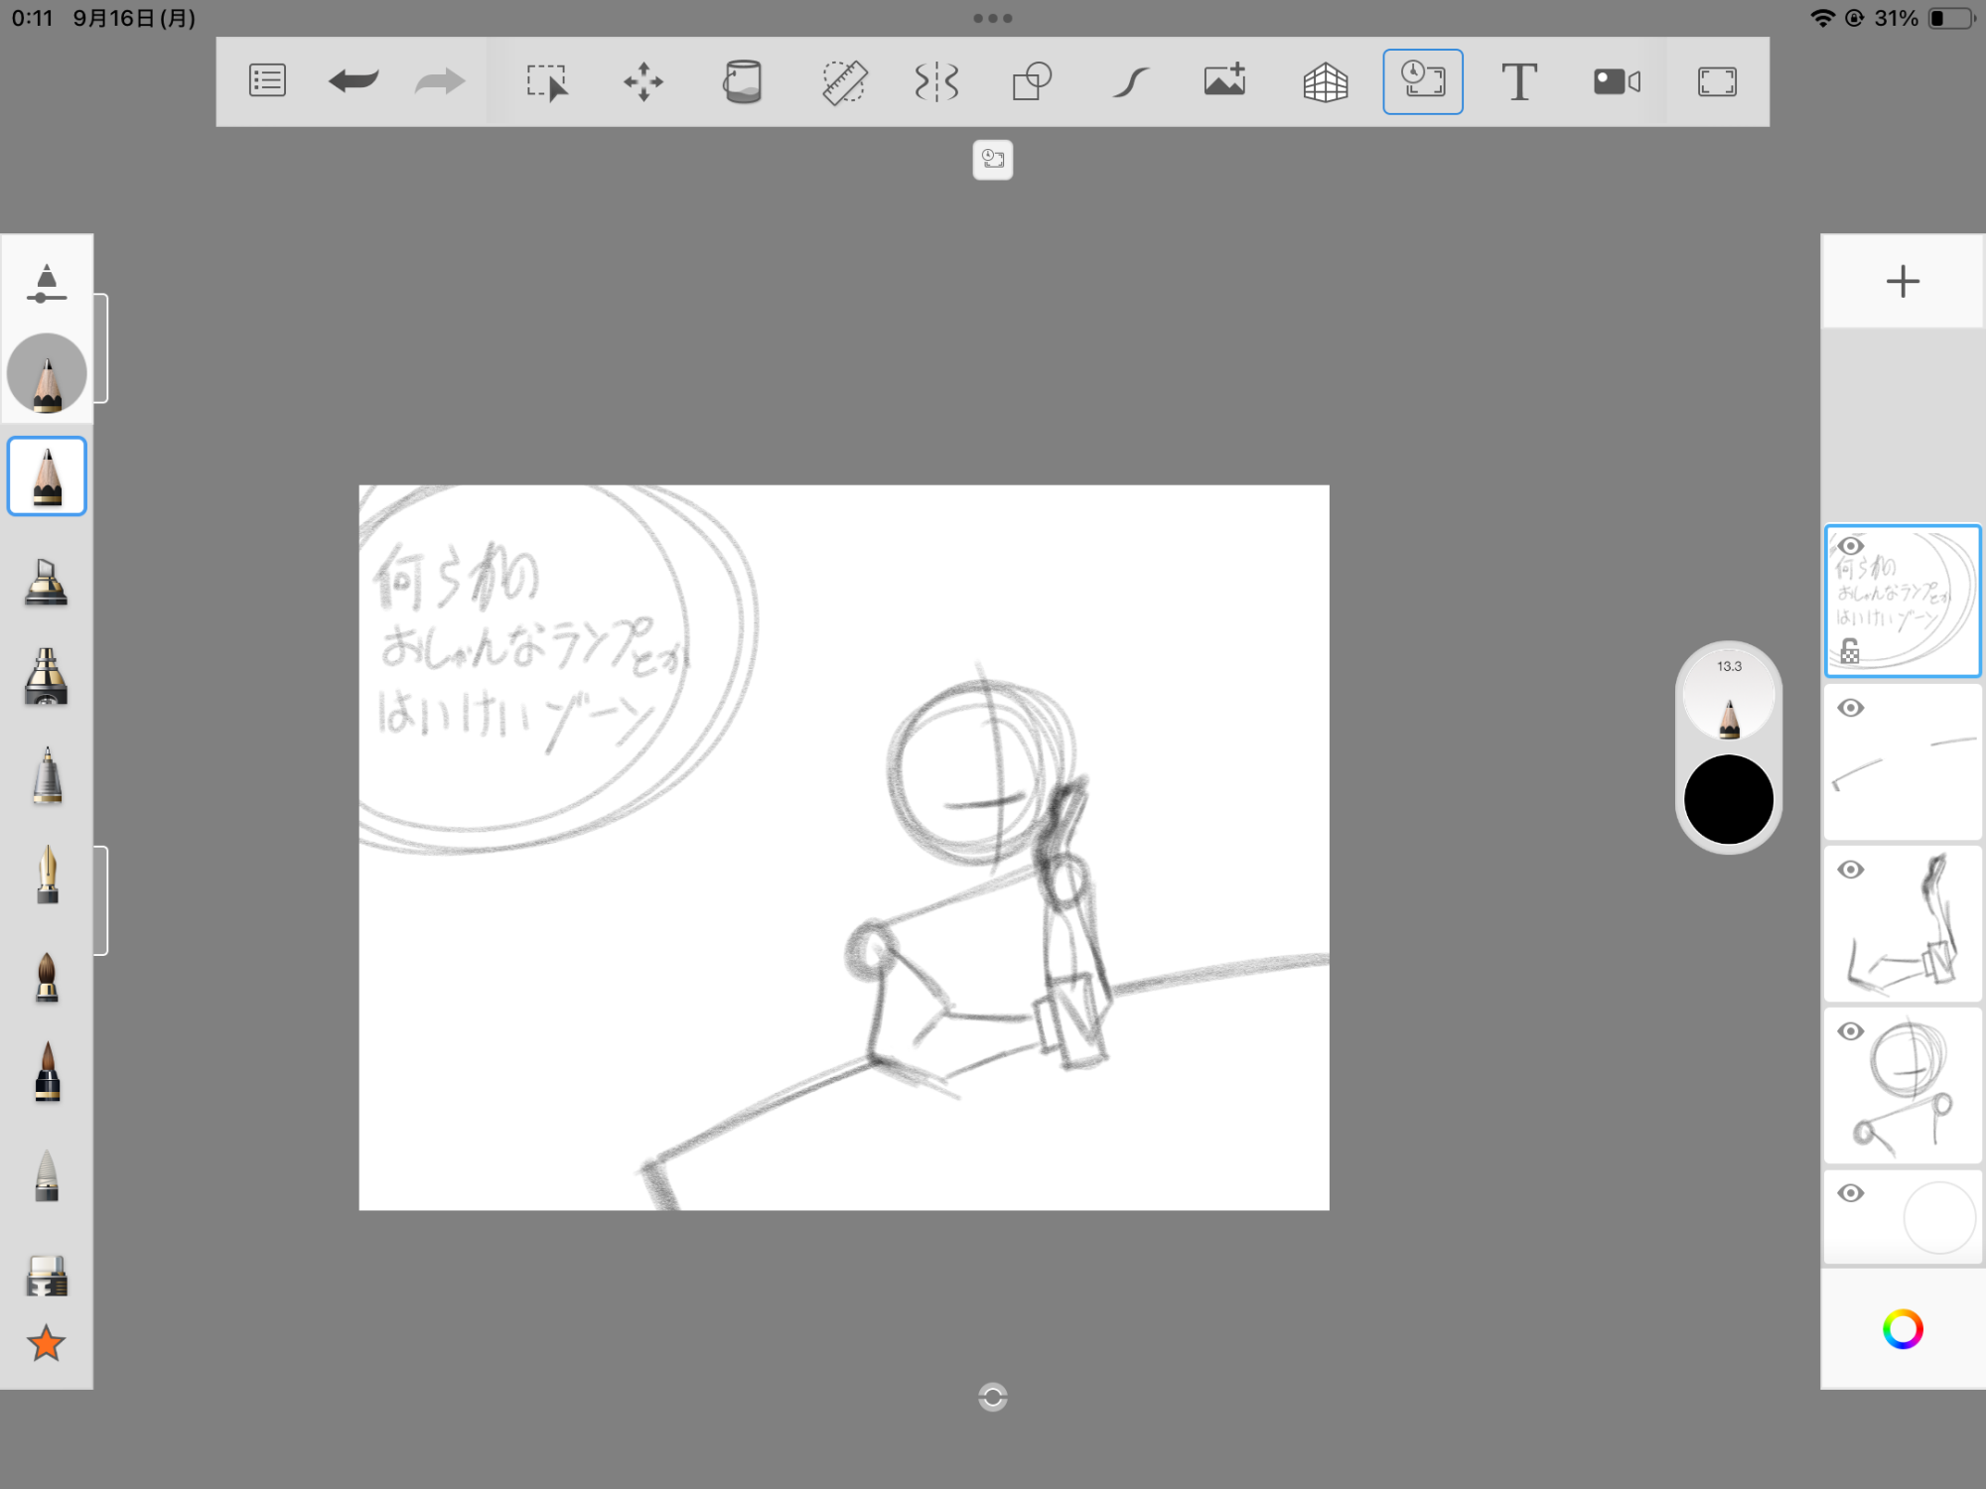The width and height of the screenshot is (1986, 1489).
Task: Select the selection tool icon
Action: [x=546, y=81]
